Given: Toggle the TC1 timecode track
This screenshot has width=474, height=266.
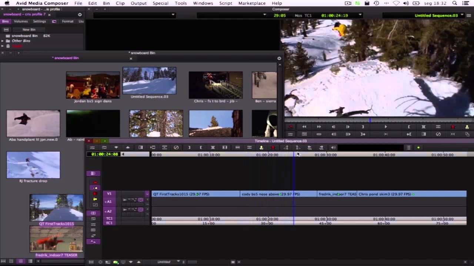Looking at the screenshot, I should coord(109,219).
